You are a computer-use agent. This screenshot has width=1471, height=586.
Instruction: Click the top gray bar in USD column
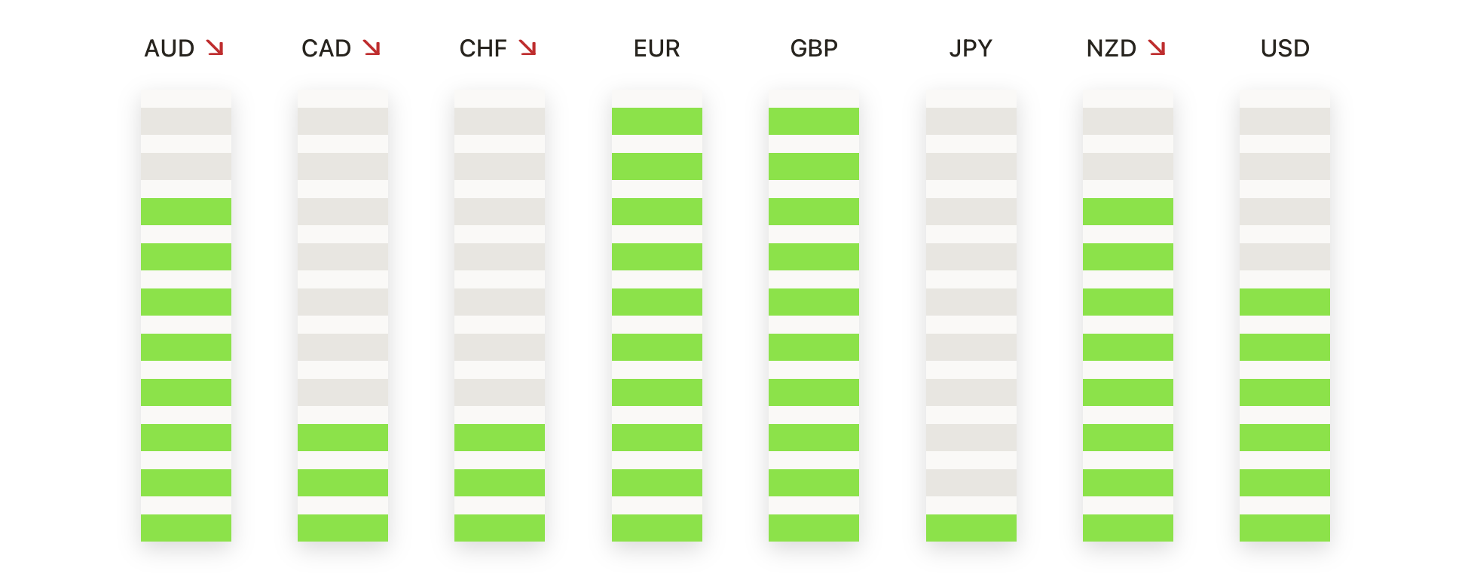click(1285, 121)
